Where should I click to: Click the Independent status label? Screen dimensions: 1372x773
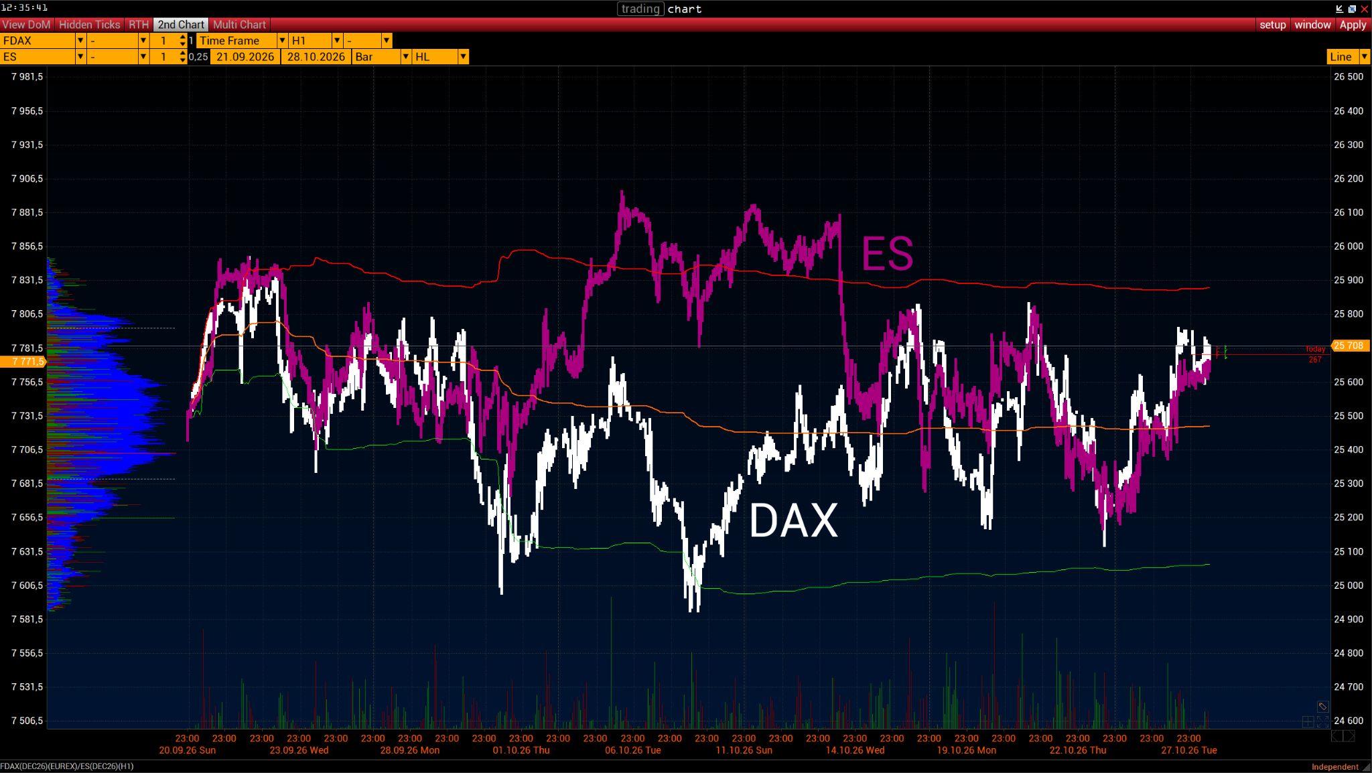[x=1334, y=767]
